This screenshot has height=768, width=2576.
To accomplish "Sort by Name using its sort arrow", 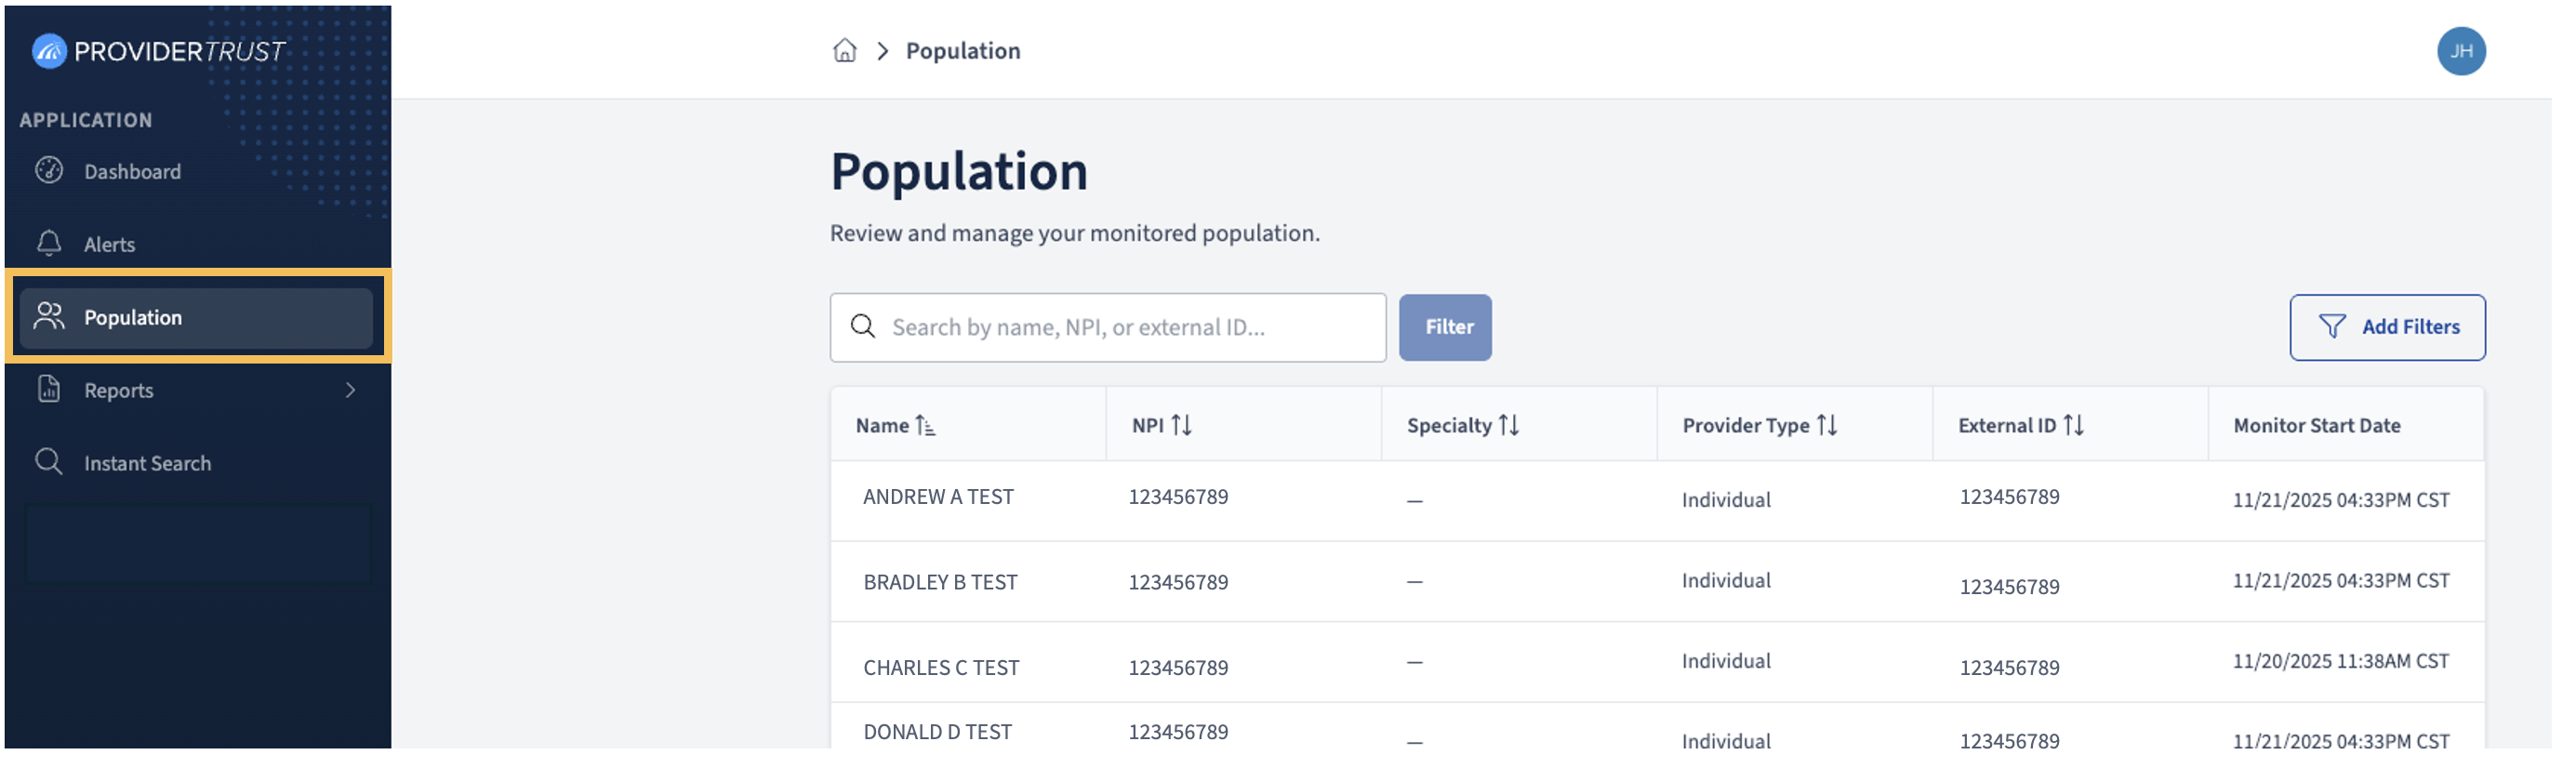I will click(925, 426).
